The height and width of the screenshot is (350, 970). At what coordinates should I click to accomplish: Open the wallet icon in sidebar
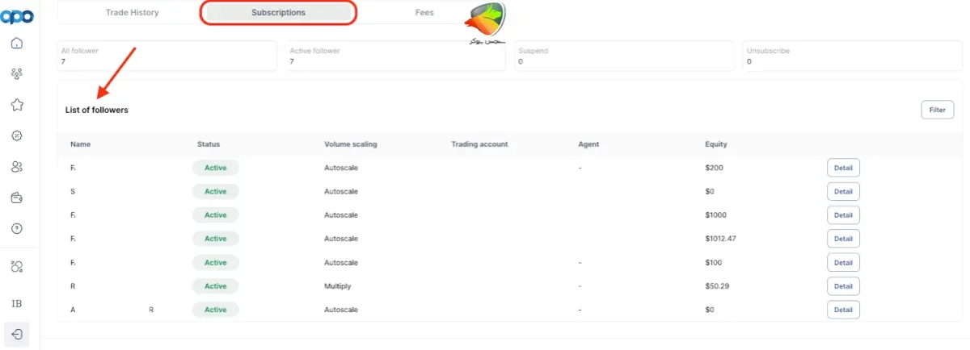17,198
